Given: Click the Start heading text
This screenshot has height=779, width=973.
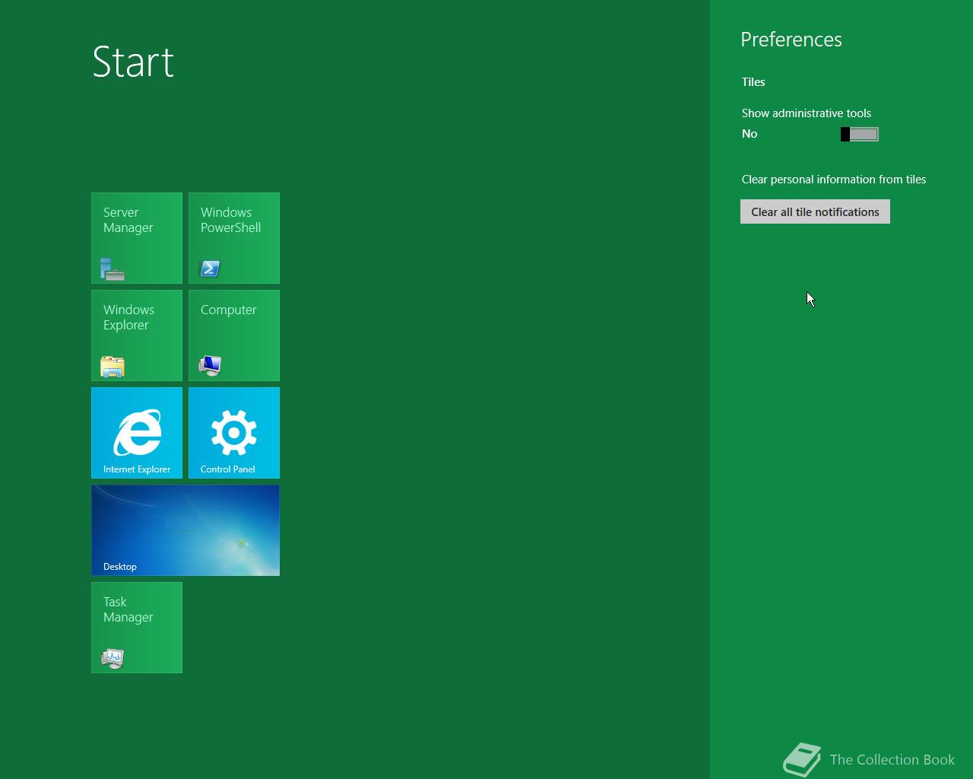Looking at the screenshot, I should (x=133, y=62).
